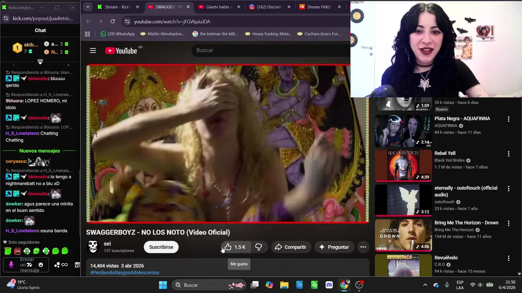Select the first green halo emote
This screenshot has width=522, height=293.
tap(8, 251)
